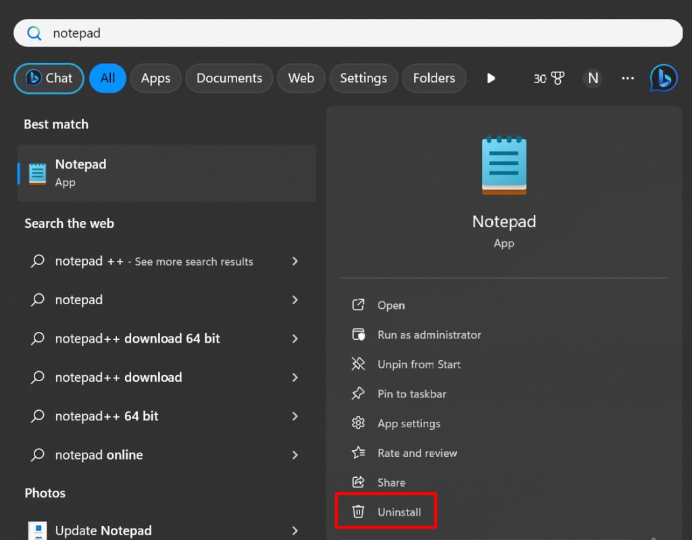Viewport: 692px width, 540px height.
Task: Select Unpin from Start option
Action: 419,364
